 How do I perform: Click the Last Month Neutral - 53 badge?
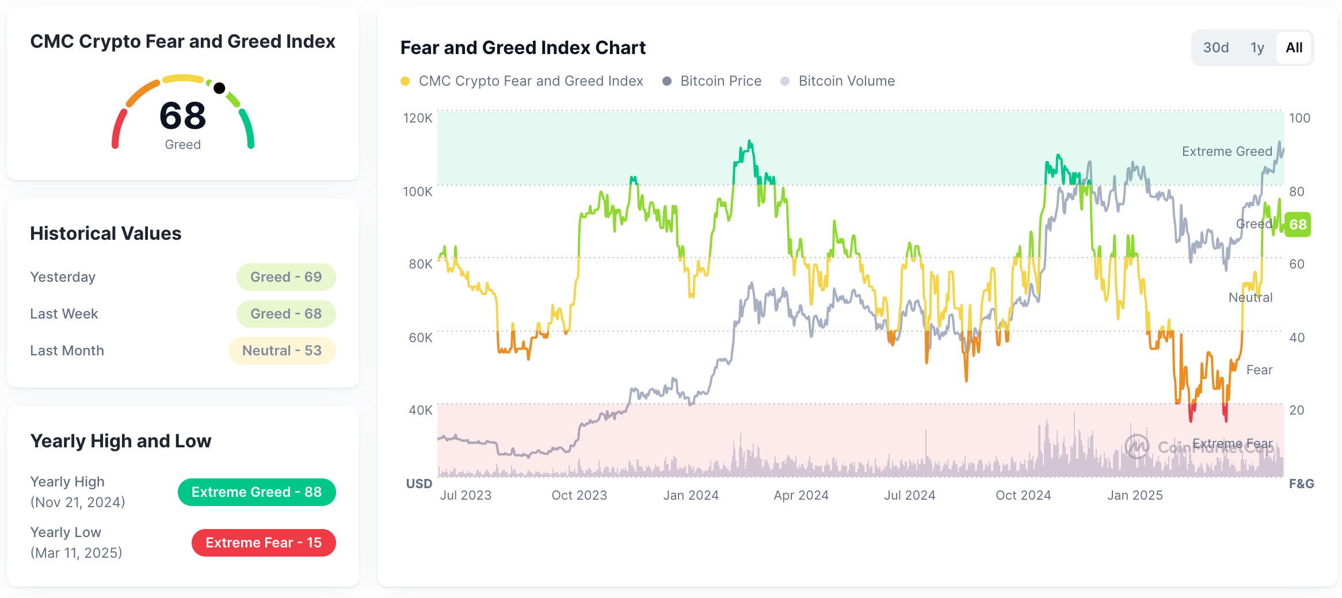pos(282,351)
